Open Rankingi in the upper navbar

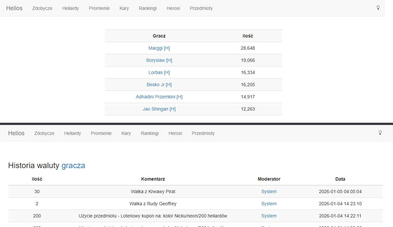pos(148,8)
